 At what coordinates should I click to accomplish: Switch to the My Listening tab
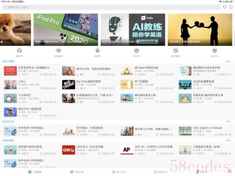pos(161,172)
